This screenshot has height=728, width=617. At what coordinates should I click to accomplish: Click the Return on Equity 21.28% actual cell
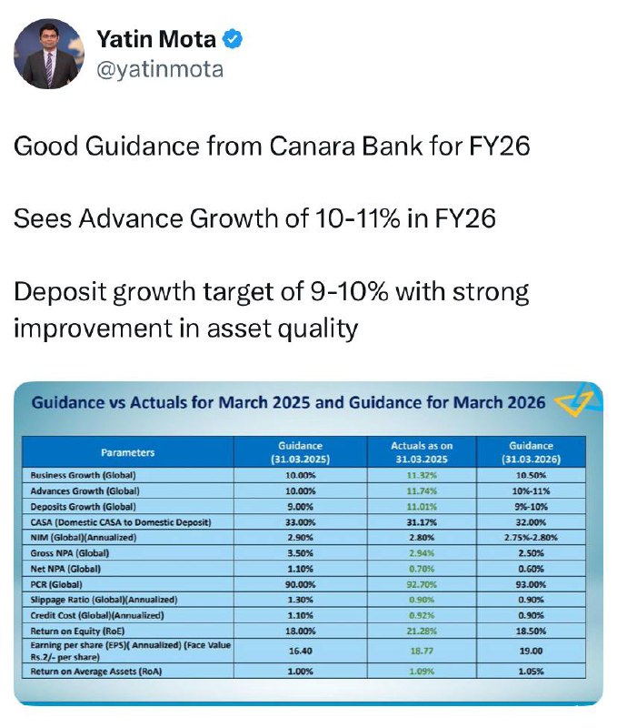(x=422, y=632)
